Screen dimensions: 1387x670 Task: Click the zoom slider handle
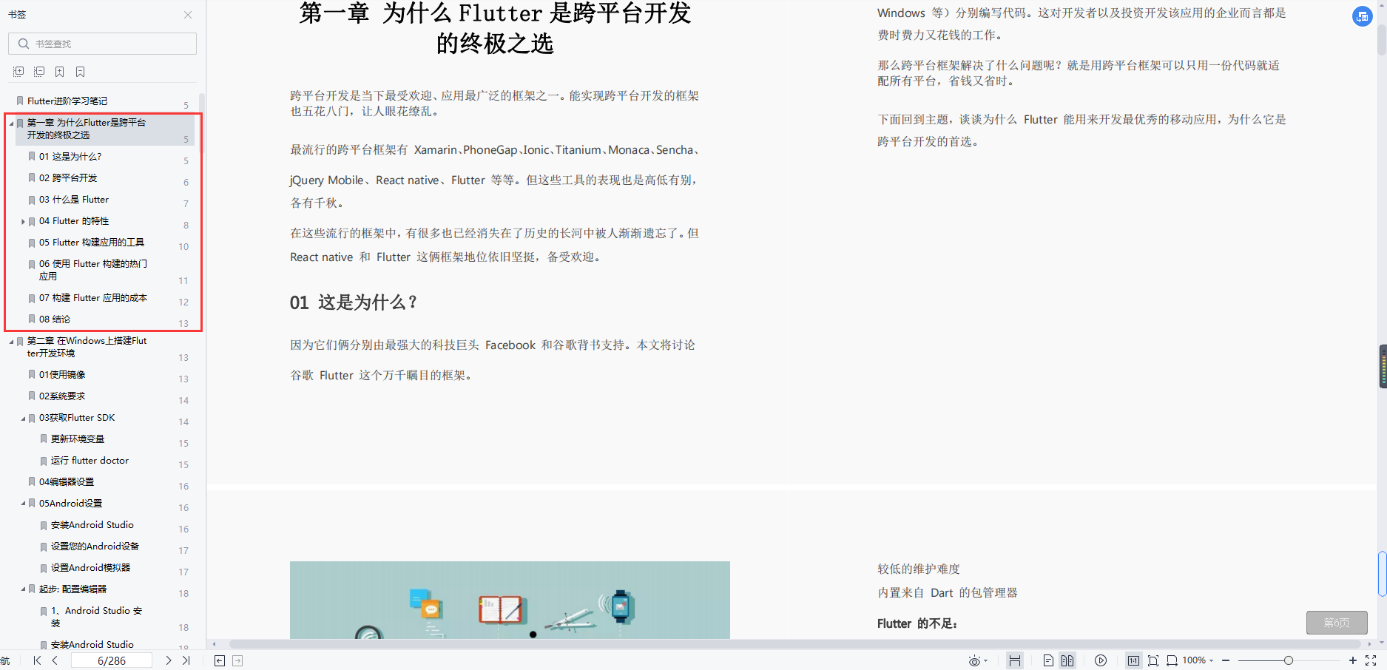coord(1289,660)
